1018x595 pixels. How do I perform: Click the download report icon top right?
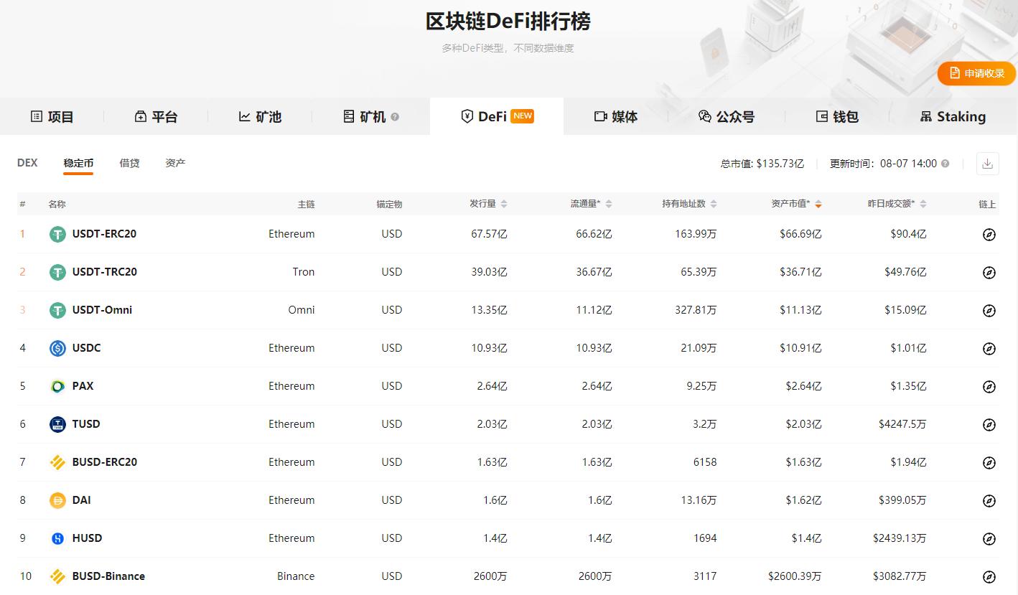coord(987,164)
